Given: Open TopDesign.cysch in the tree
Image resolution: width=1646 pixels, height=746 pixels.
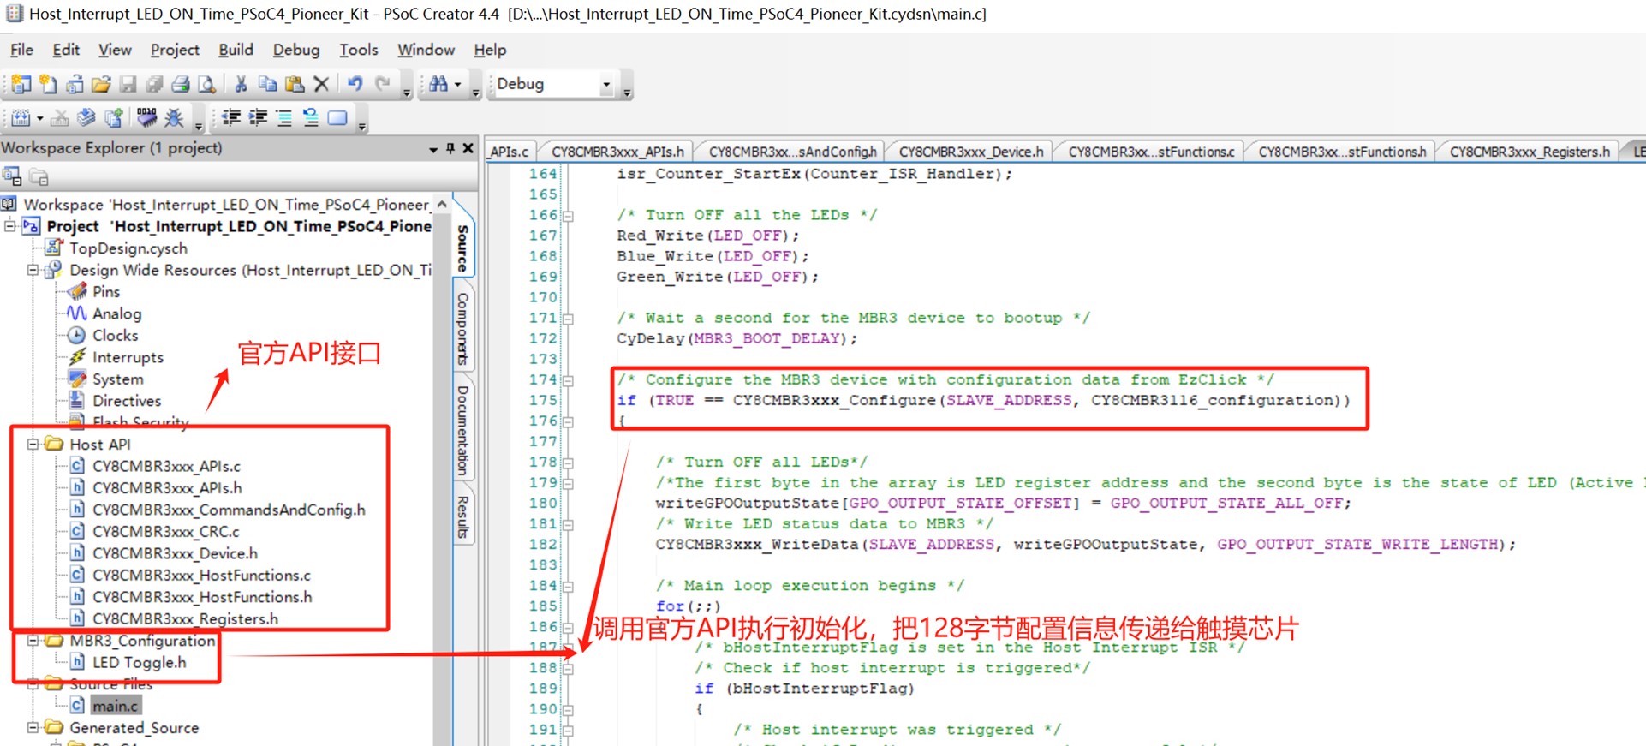Looking at the screenshot, I should pos(128,248).
